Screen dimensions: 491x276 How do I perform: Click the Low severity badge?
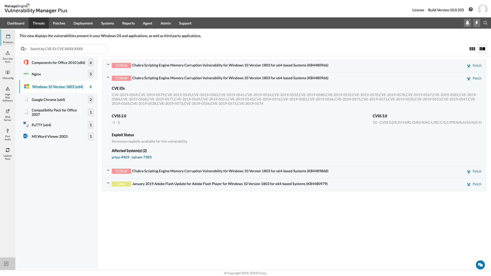(121, 184)
